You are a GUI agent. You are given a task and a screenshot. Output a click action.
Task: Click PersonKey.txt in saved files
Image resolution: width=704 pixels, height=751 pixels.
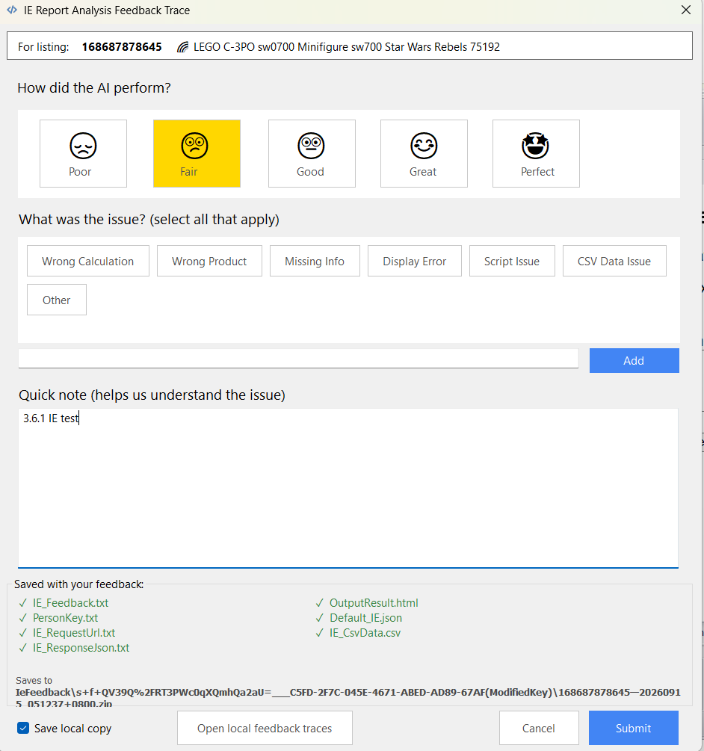coord(65,618)
